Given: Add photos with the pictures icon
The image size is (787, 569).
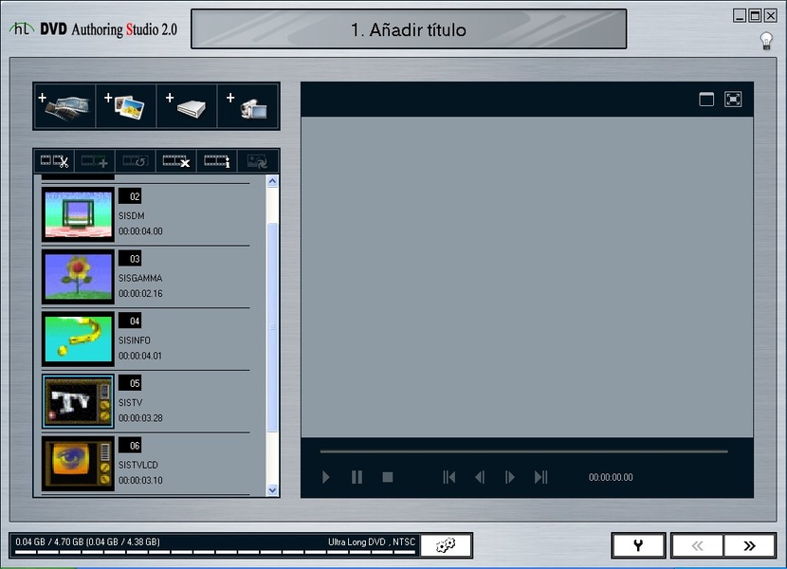Looking at the screenshot, I should 126,106.
